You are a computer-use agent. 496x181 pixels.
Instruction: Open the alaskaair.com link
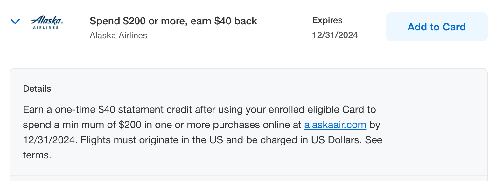click(x=335, y=125)
